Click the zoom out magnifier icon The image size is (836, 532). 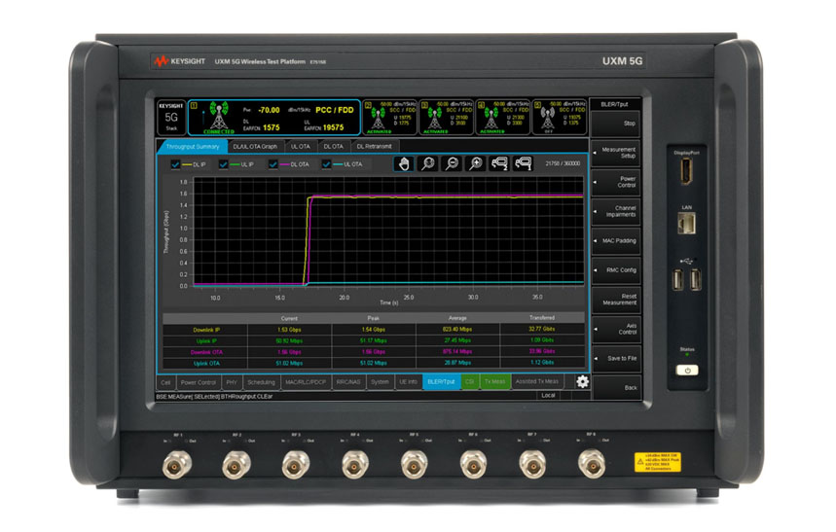click(x=452, y=164)
